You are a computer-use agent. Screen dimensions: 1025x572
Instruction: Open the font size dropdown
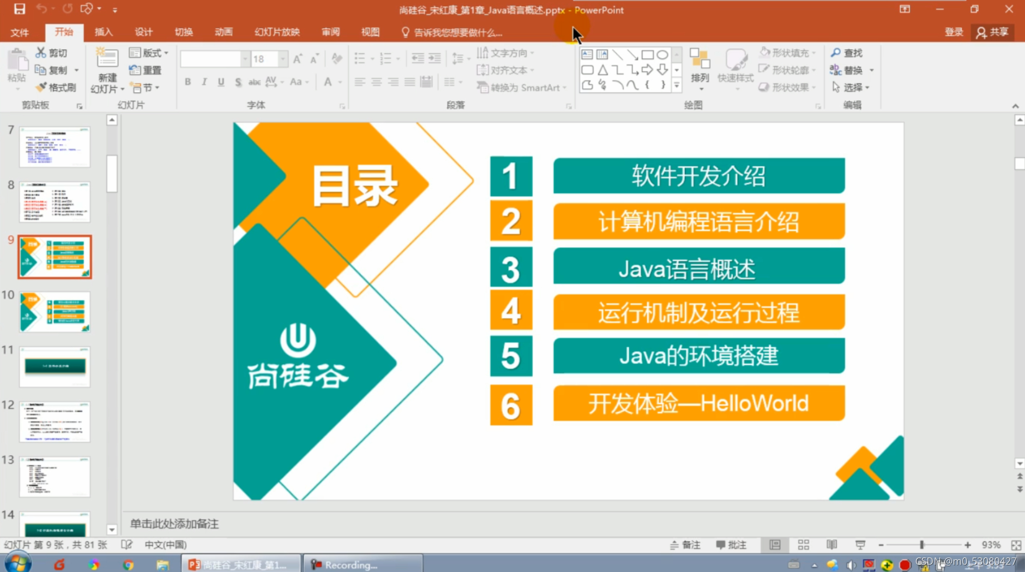point(283,59)
